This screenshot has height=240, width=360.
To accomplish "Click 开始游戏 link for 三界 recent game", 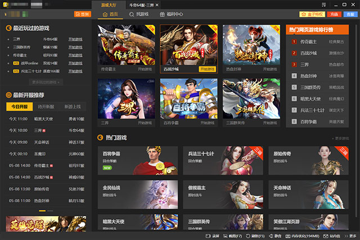I will 75,39.
